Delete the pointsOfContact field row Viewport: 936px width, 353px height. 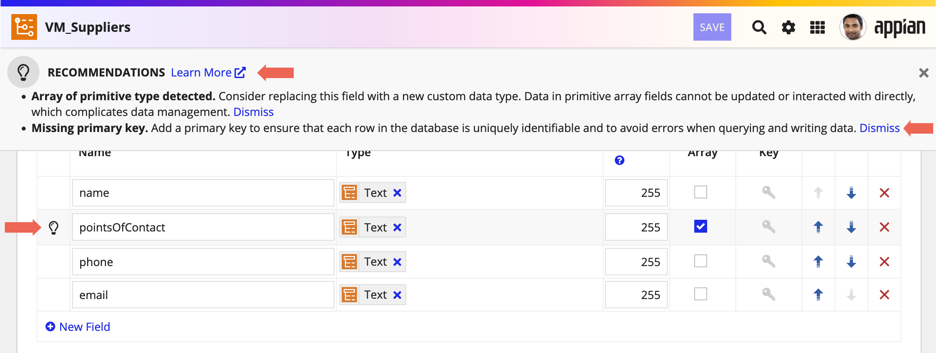coord(884,227)
